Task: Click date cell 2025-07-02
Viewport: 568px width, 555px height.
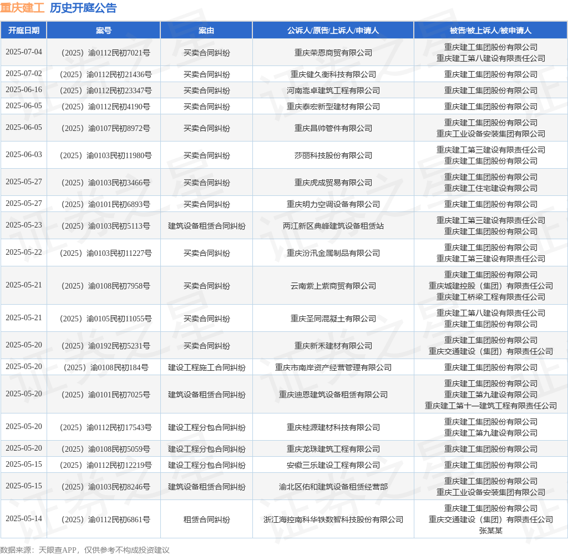Action: [x=24, y=74]
